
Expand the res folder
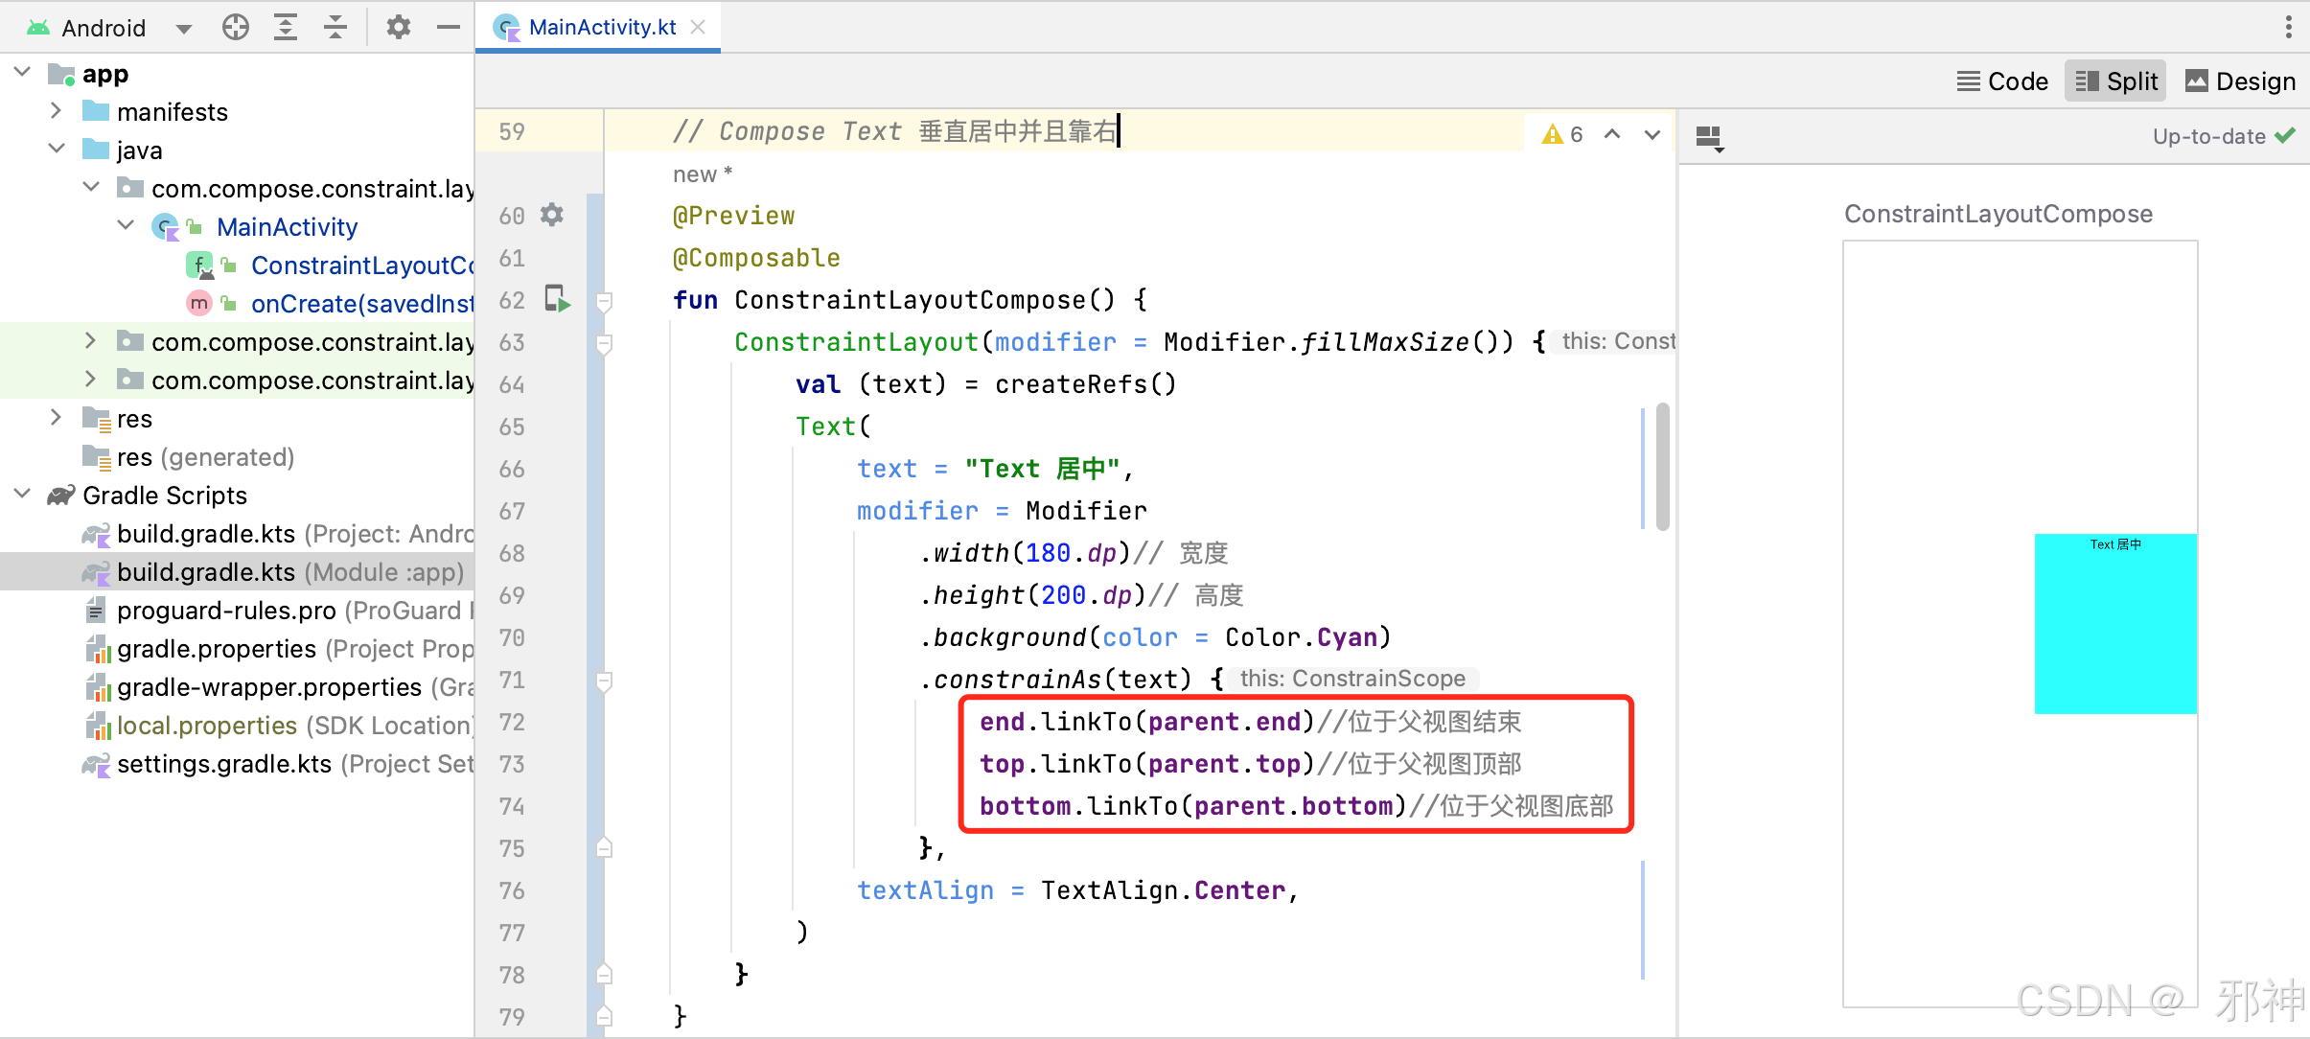pyautogui.click(x=56, y=418)
